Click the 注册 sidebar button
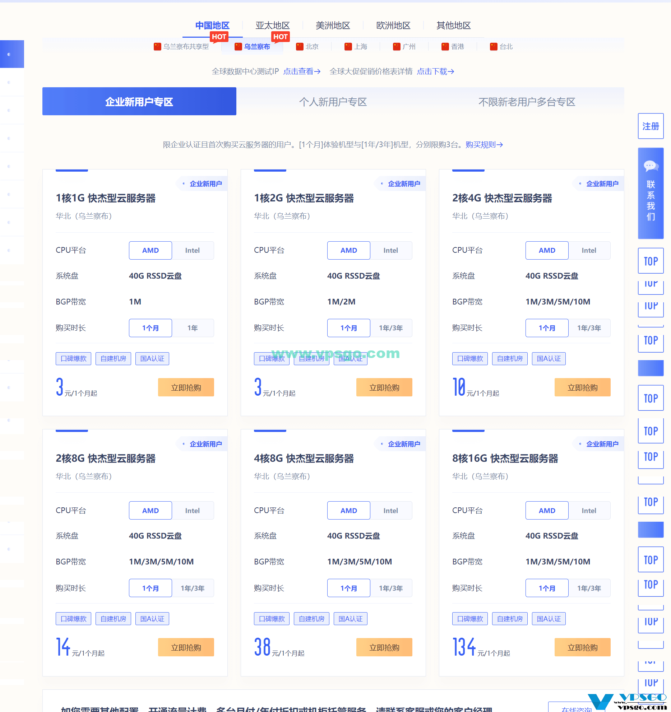 click(651, 126)
